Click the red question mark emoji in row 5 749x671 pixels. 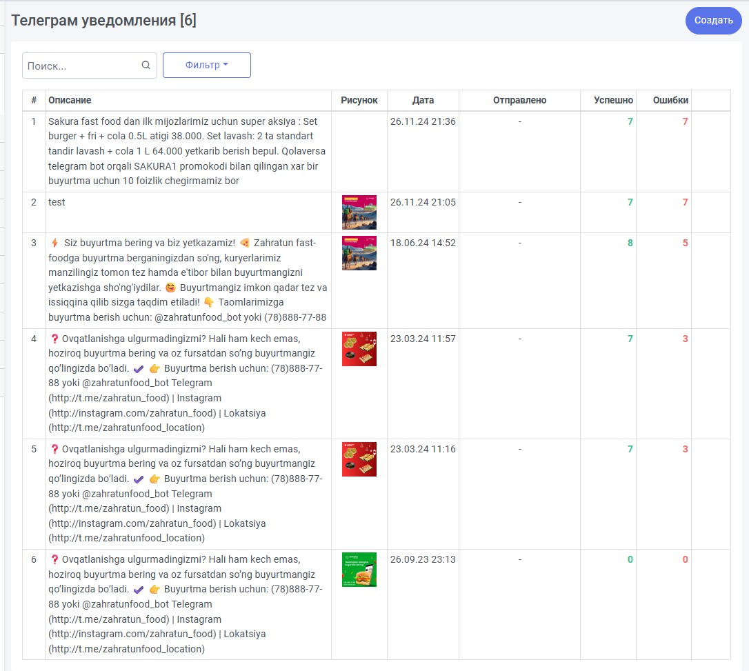tap(54, 449)
